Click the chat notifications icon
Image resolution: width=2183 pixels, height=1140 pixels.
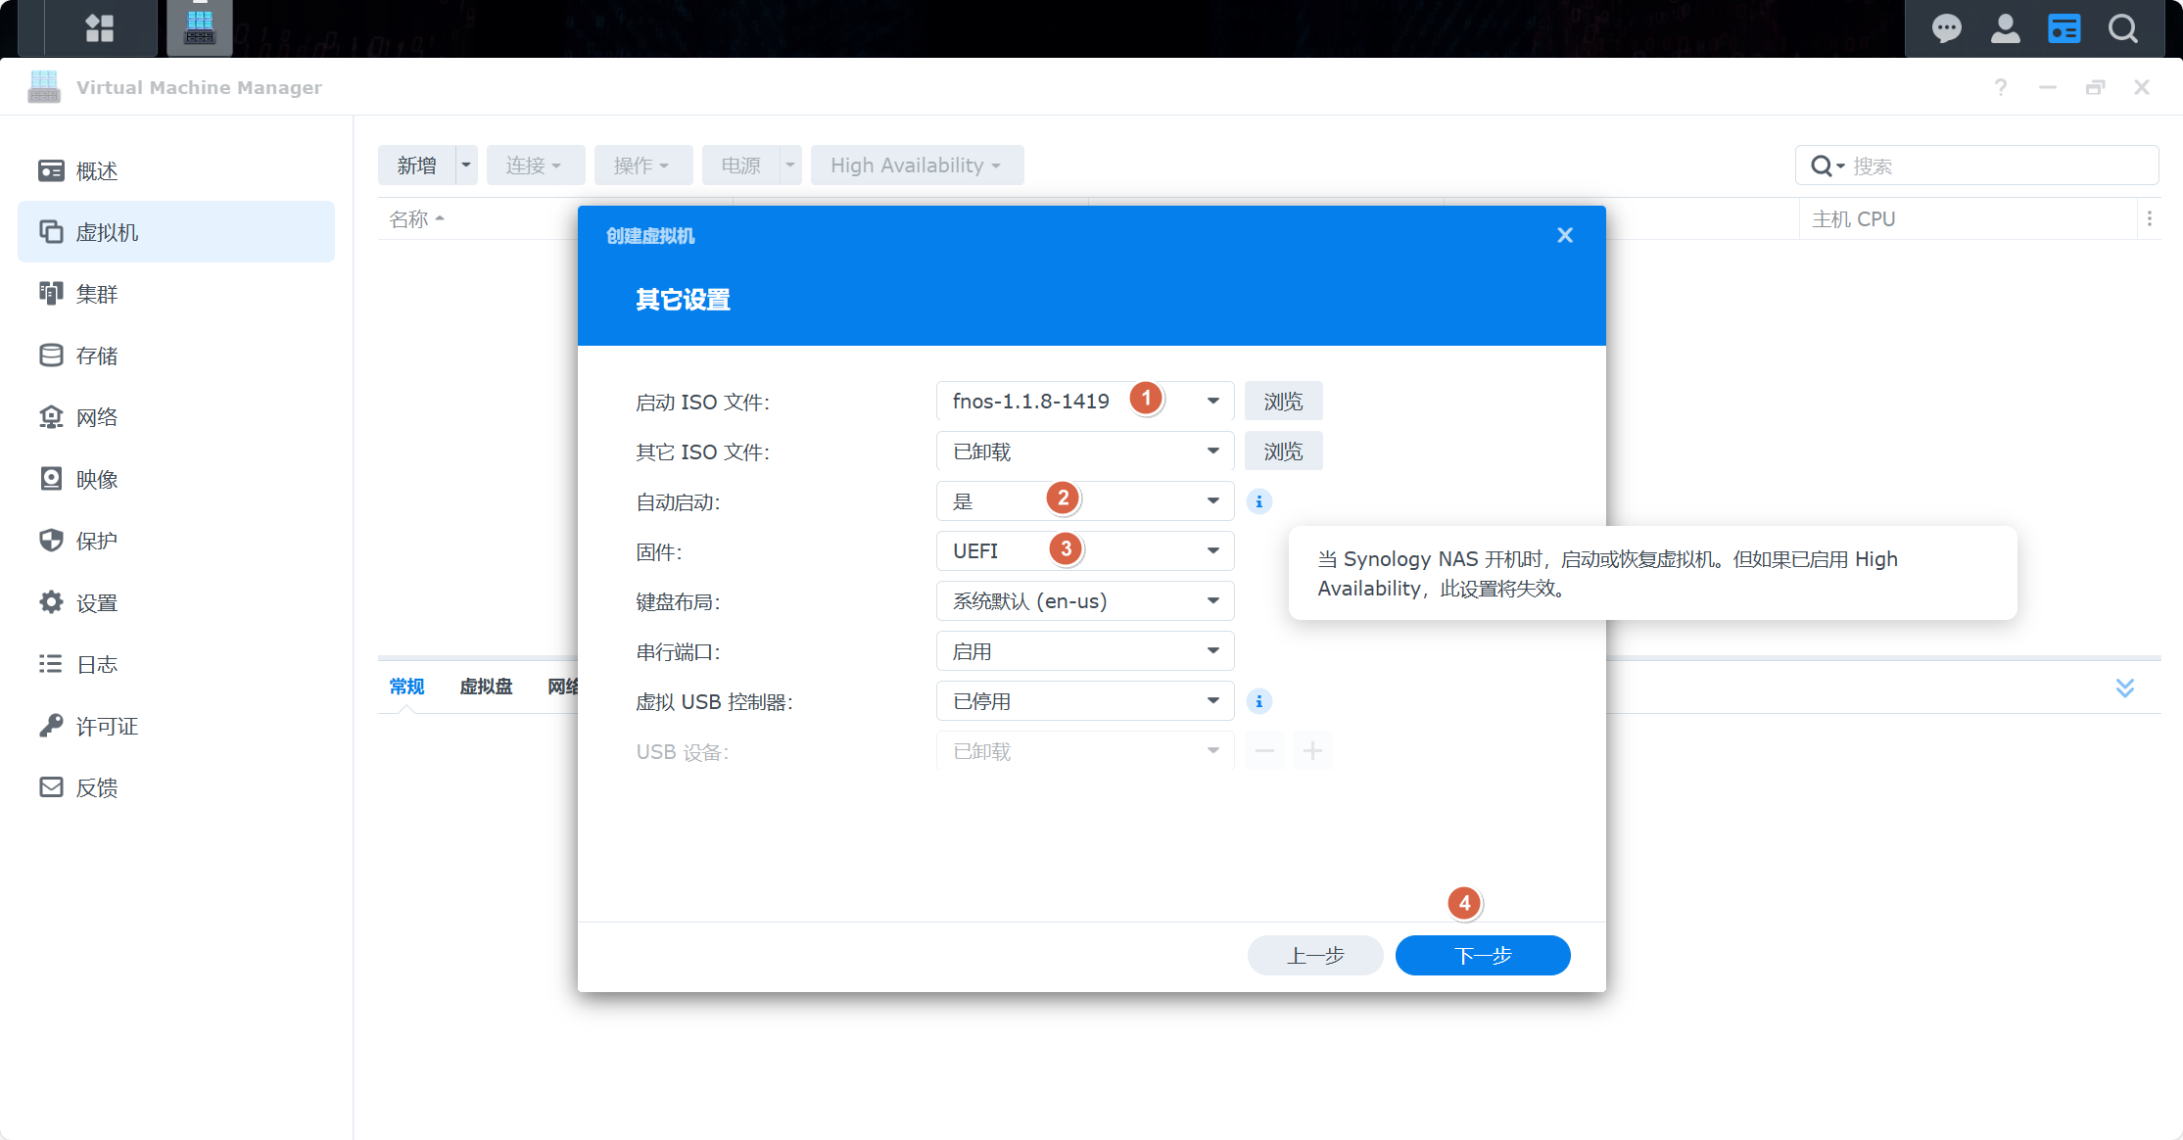click(1946, 28)
